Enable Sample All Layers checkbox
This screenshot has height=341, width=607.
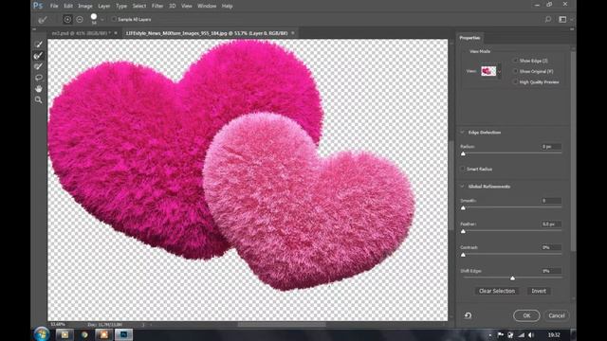[x=114, y=19]
